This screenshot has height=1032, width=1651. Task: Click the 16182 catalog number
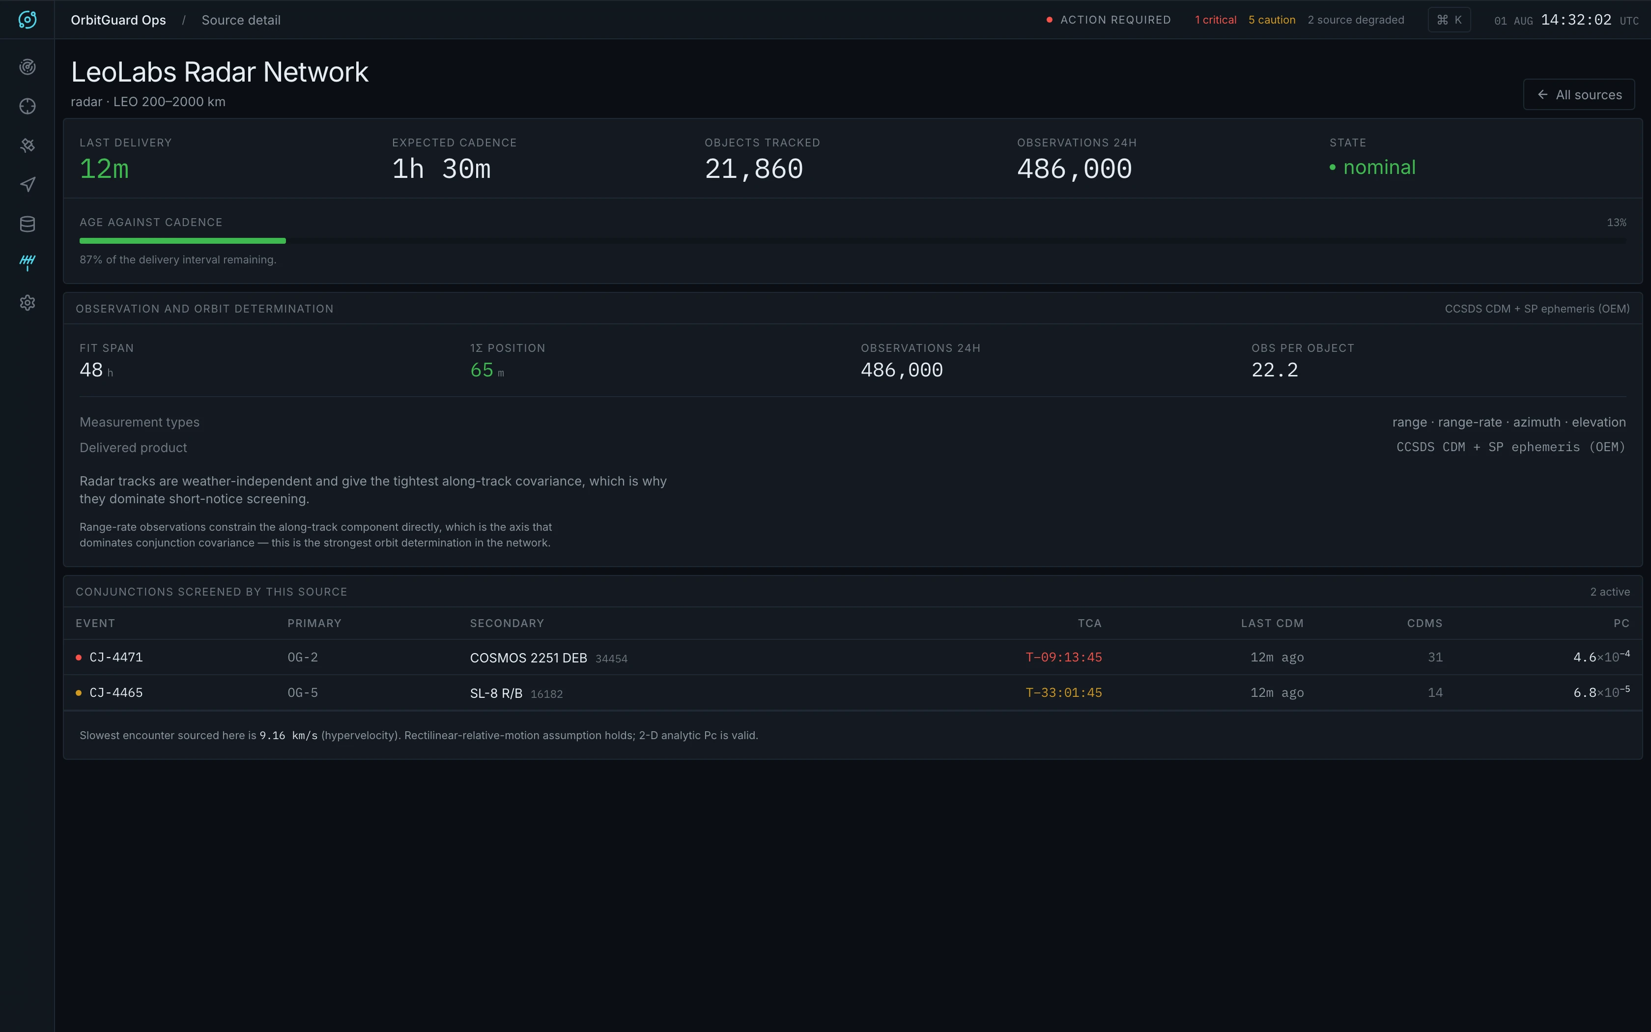[x=546, y=694]
